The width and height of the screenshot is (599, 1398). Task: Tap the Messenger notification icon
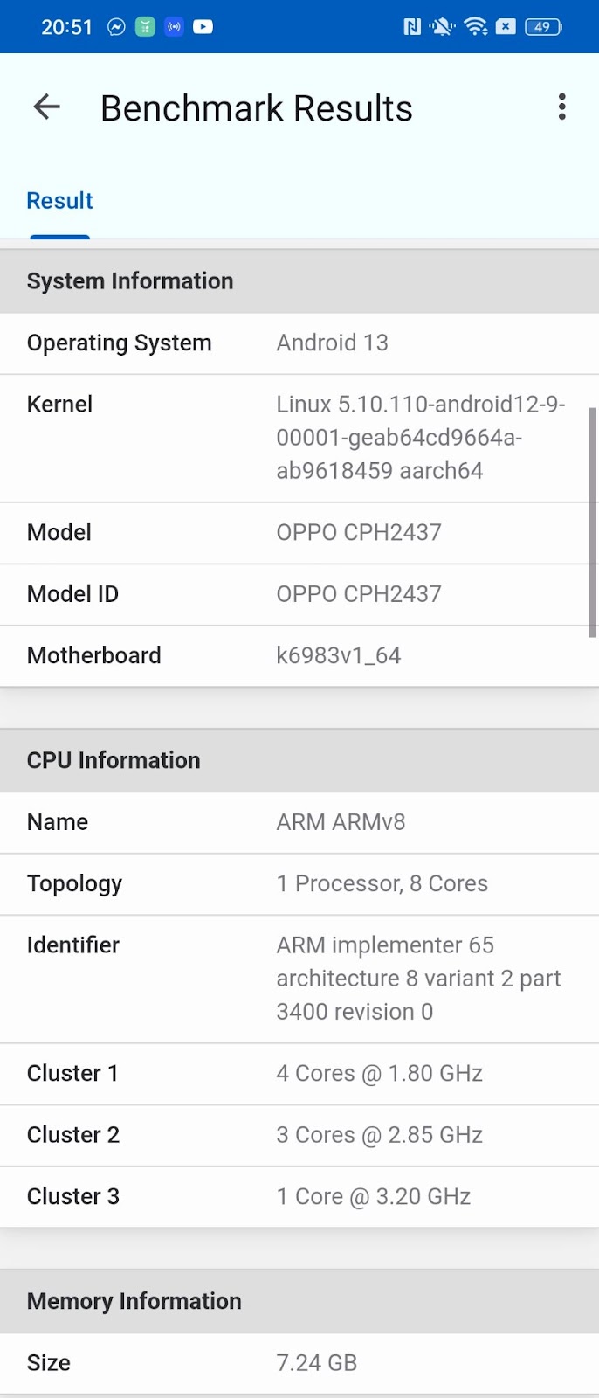point(116,27)
